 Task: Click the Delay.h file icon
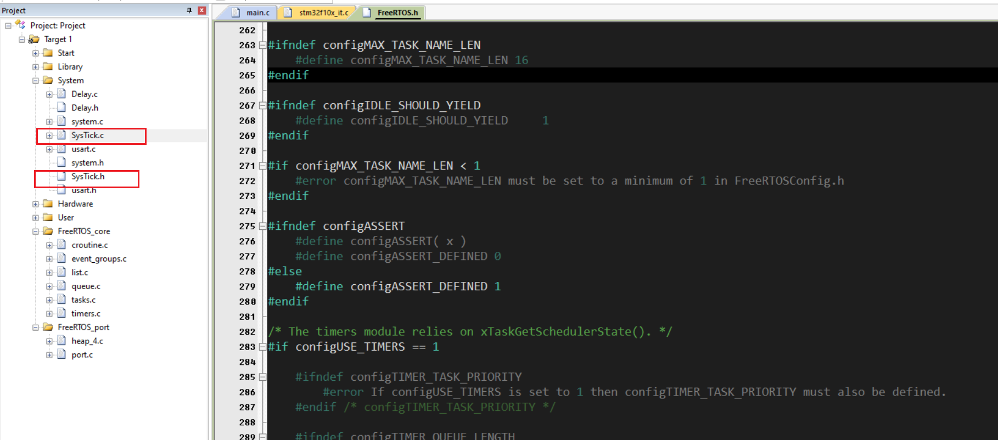(x=61, y=108)
